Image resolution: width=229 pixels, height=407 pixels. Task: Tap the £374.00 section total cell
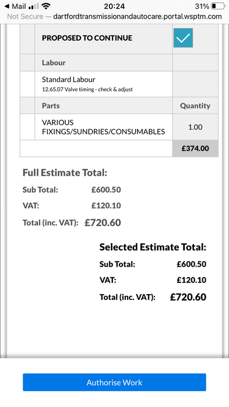click(195, 148)
